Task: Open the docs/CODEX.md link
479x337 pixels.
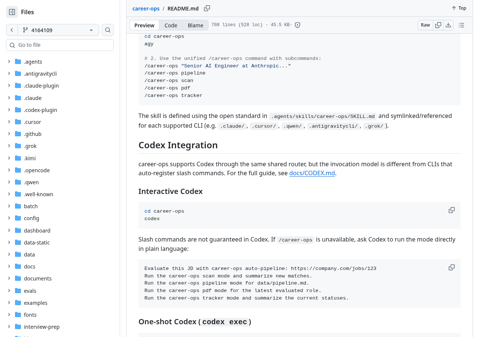Action: click(x=312, y=173)
